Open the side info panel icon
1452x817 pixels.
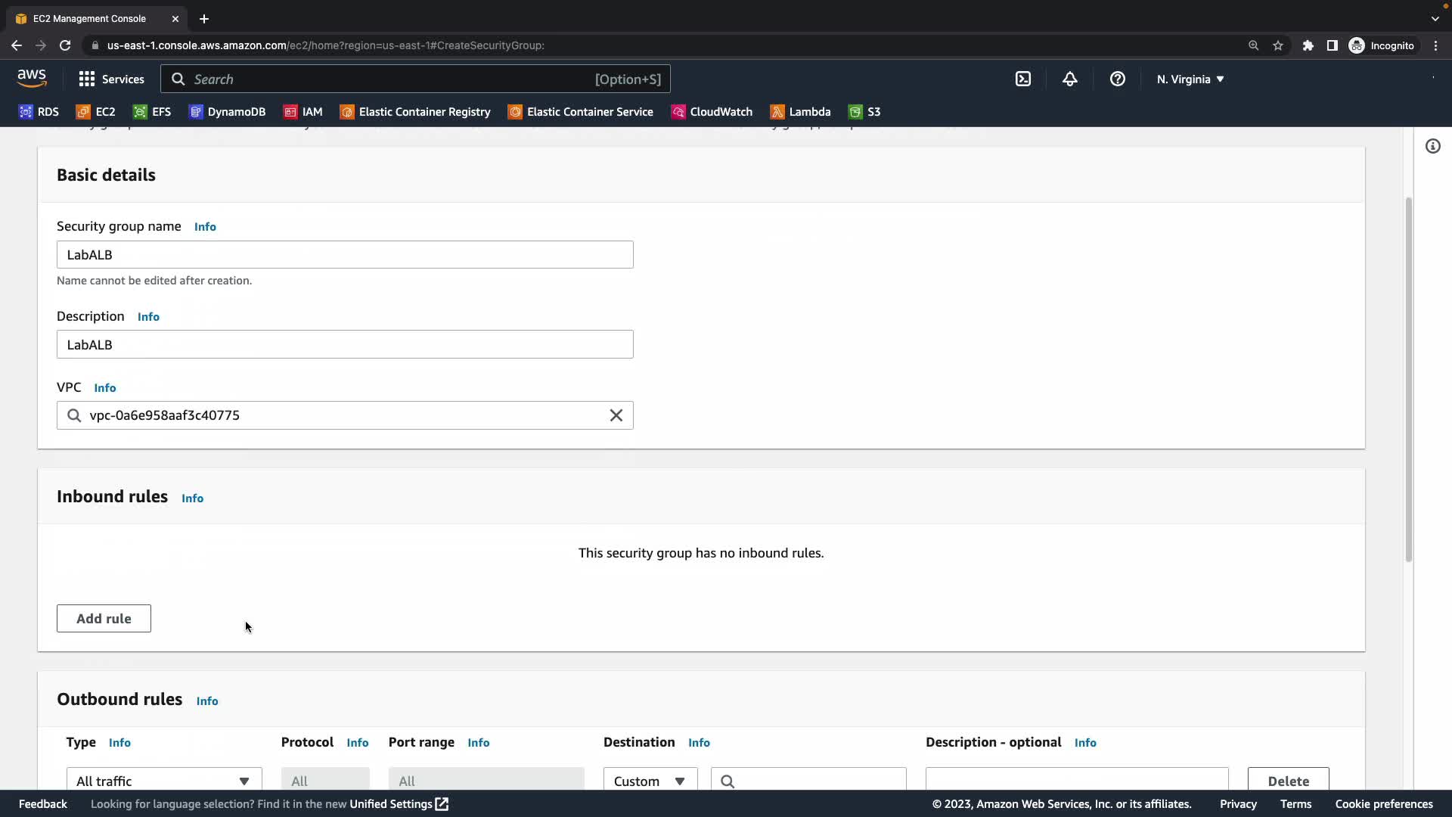click(x=1432, y=146)
